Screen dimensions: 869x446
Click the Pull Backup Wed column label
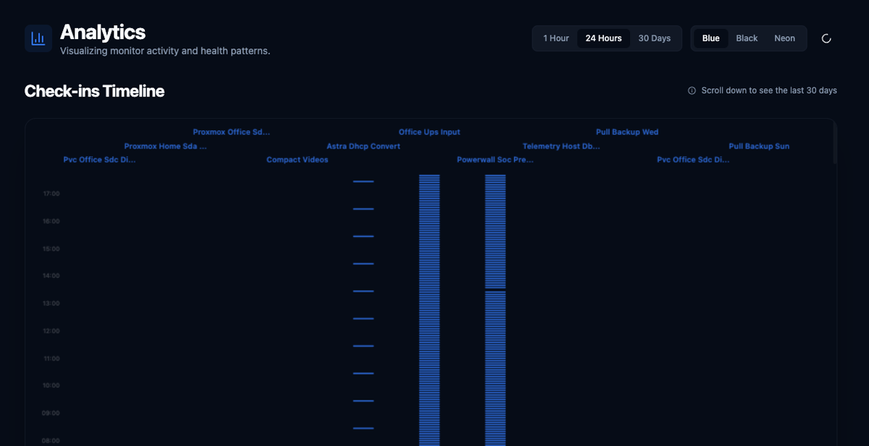(x=627, y=132)
